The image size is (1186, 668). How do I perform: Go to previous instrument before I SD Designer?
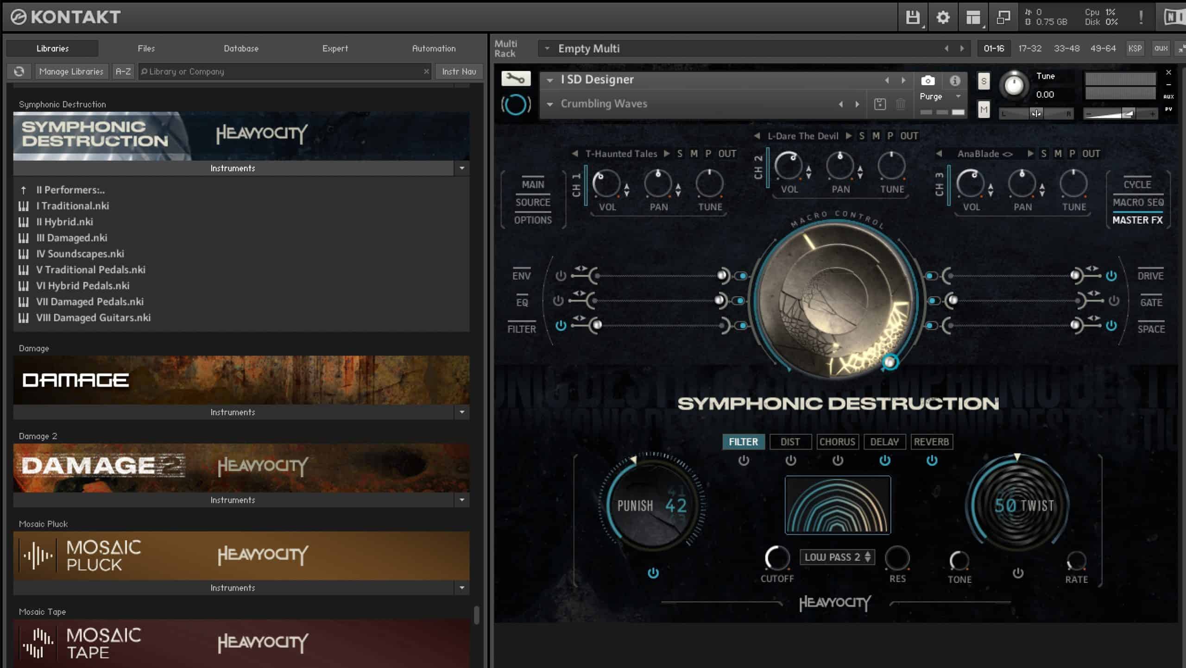pos(887,80)
